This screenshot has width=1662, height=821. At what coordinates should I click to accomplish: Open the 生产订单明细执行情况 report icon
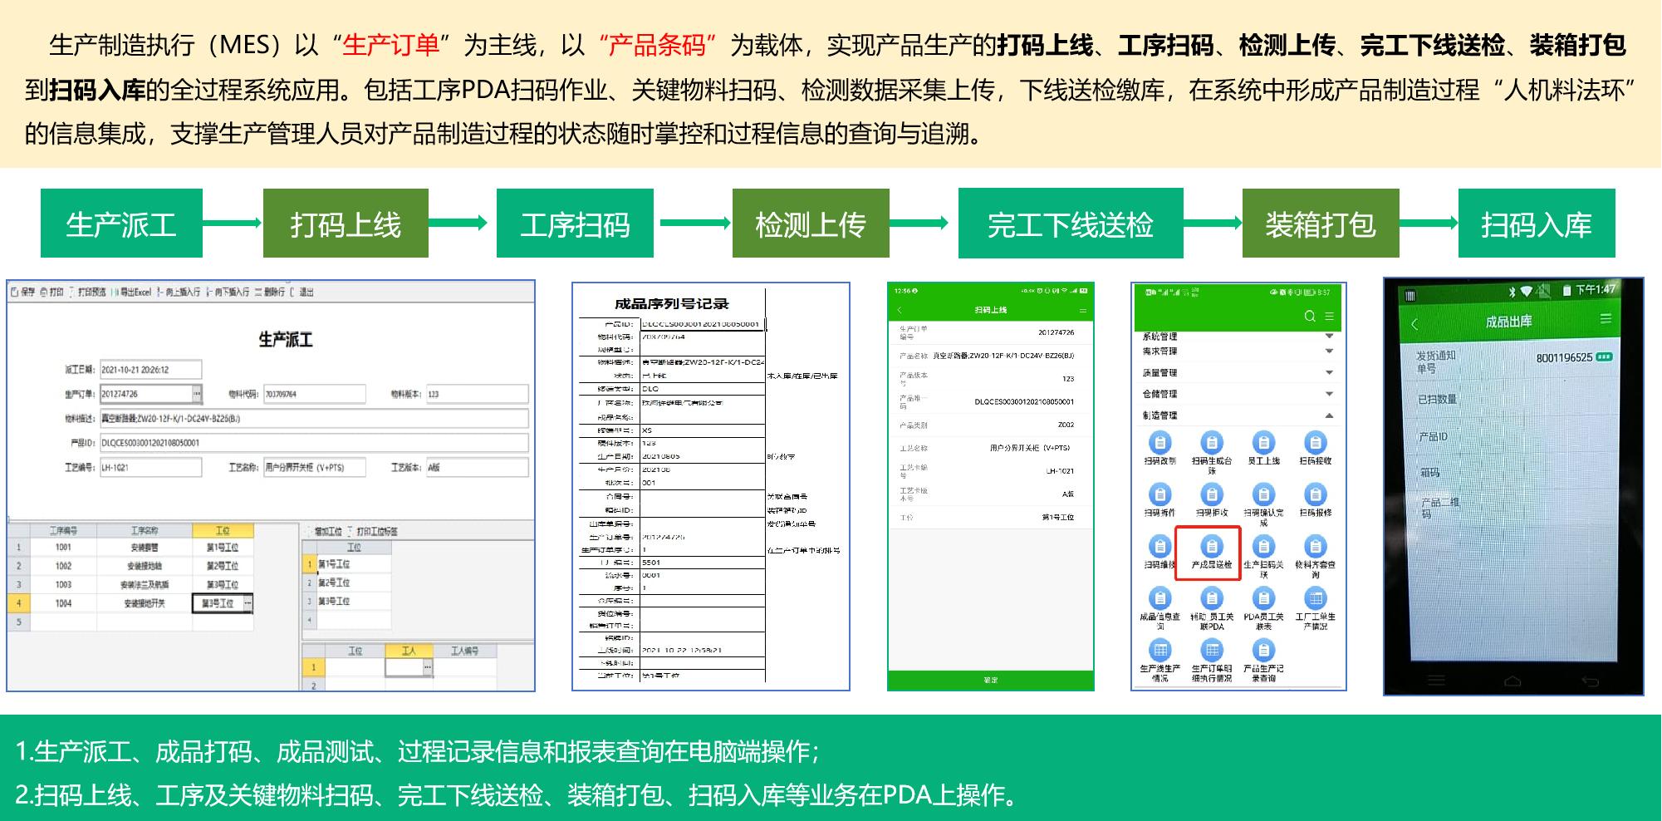coord(1212,650)
